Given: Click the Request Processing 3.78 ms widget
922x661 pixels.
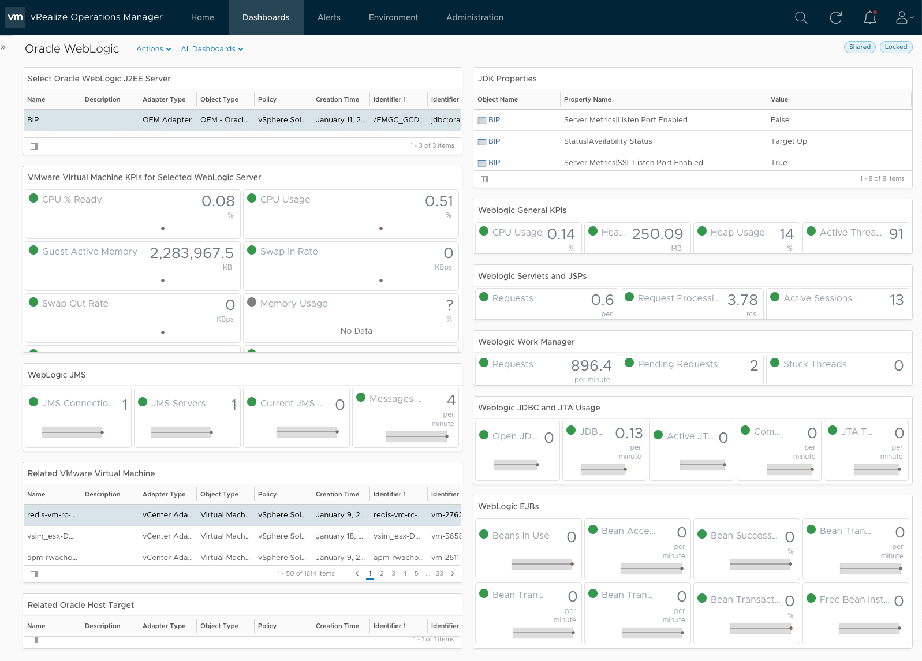Looking at the screenshot, I should [692, 304].
